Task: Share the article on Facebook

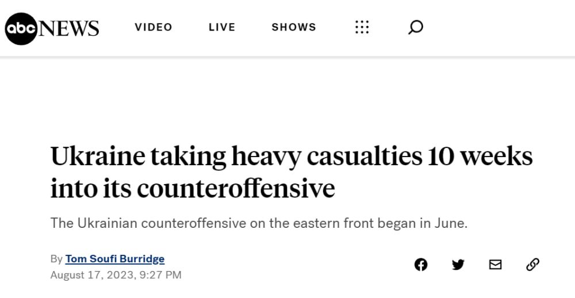Action: pos(421,265)
